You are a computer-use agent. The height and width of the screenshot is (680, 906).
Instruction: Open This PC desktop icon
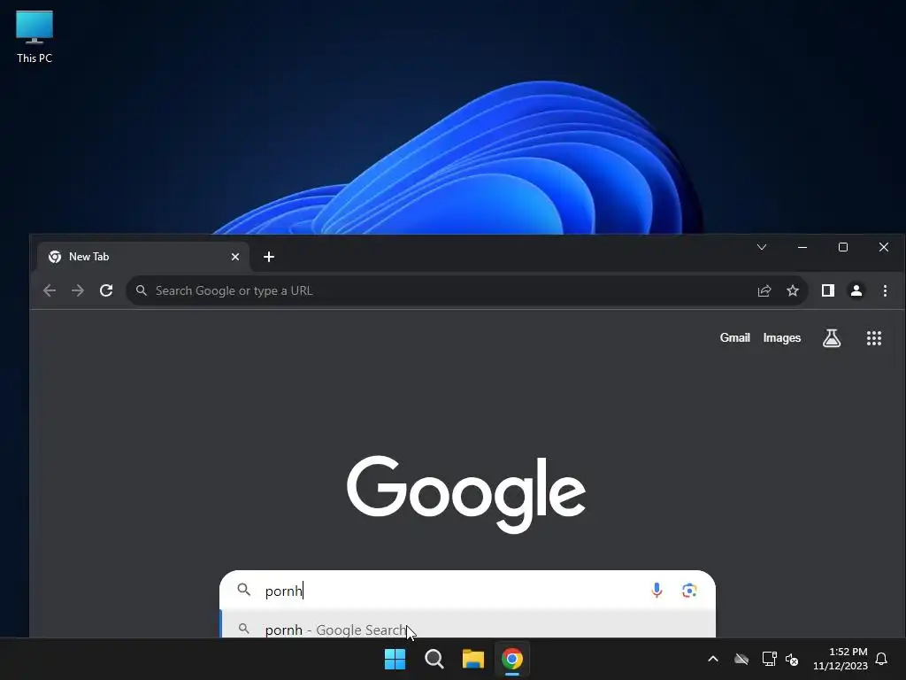point(35,37)
